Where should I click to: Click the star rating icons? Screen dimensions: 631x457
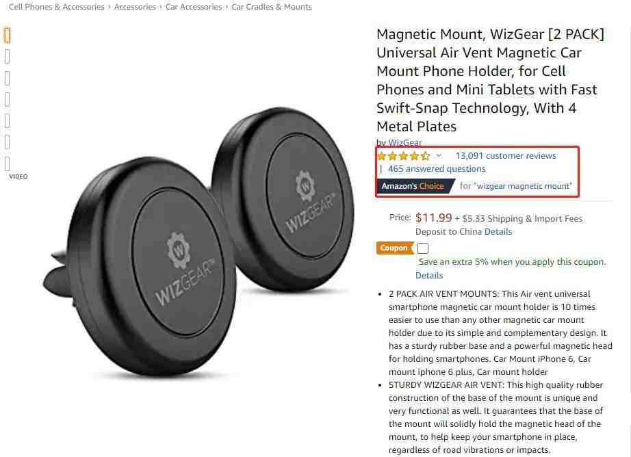click(x=404, y=156)
